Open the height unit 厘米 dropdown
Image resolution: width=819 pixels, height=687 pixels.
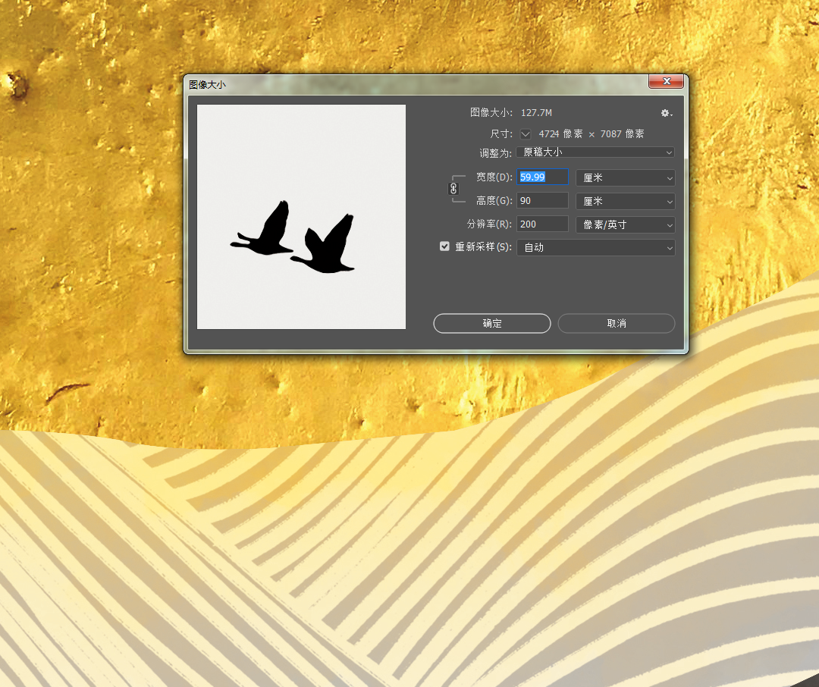click(625, 201)
